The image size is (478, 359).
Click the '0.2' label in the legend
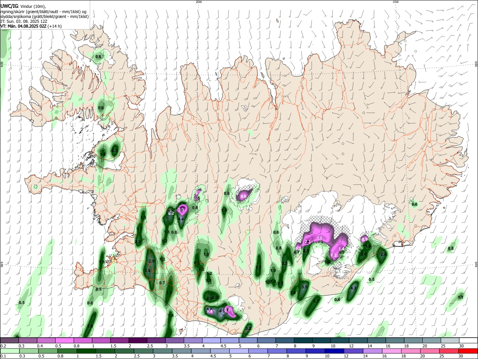[x=3, y=346]
